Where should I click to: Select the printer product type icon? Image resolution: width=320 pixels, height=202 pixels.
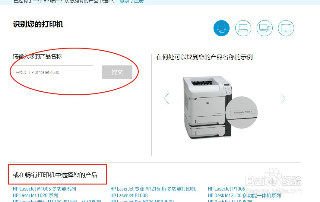[x=221, y=28]
